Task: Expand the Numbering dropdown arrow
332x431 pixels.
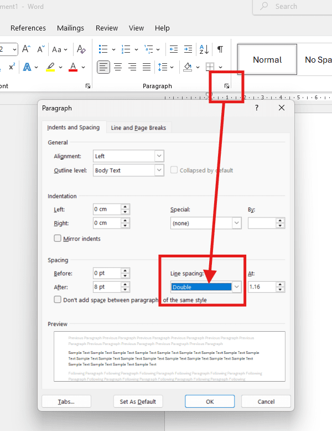Action: [136, 50]
